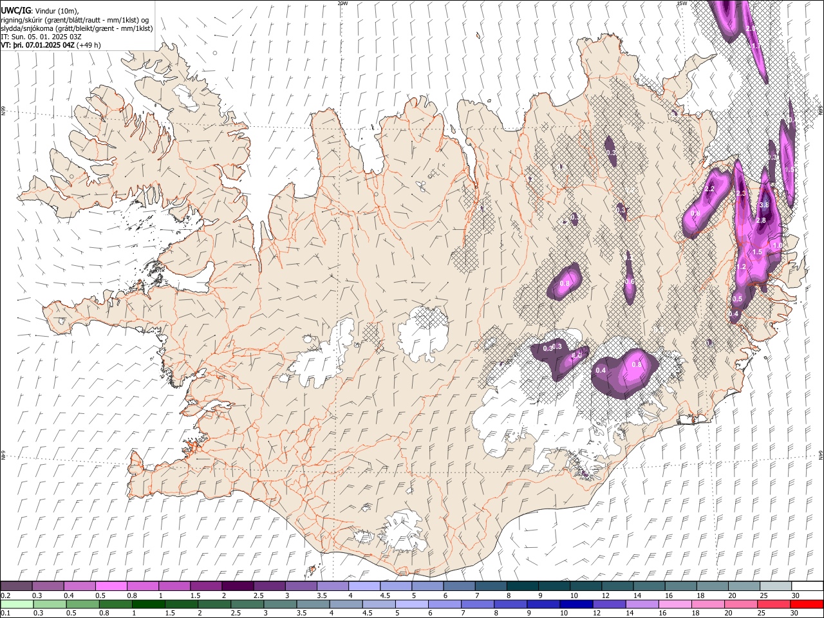Click the darkest purple snow legend swatch for 2

pos(238,586)
